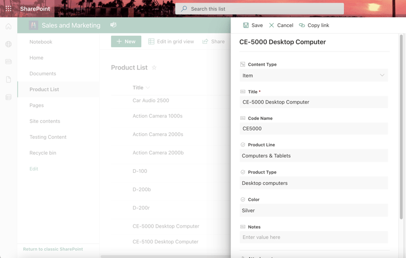Click the Code Name field icon
Viewport: 406px width, 258px height.
(243, 118)
